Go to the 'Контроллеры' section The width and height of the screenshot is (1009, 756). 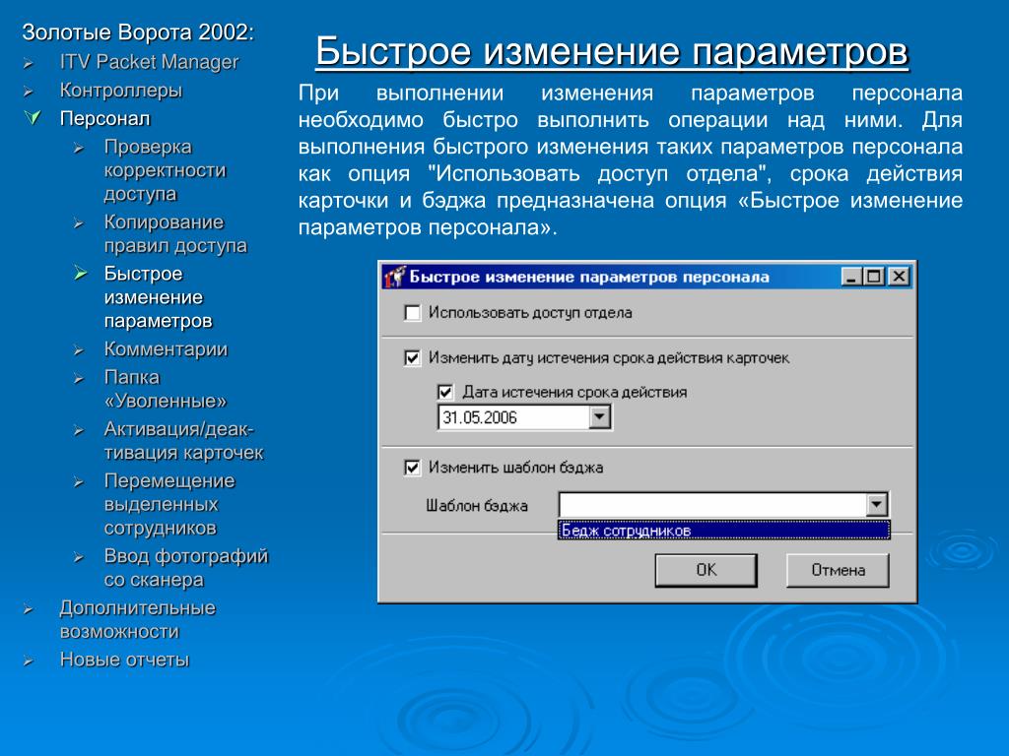[x=121, y=91]
